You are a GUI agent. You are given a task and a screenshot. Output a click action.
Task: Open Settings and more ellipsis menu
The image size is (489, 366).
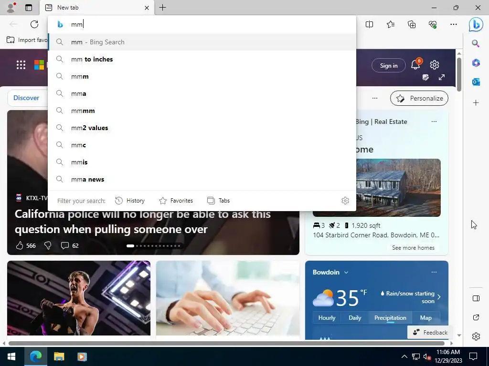point(454,24)
